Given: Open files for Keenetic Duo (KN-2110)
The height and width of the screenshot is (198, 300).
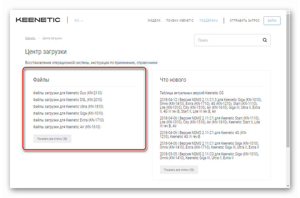Looking at the screenshot, I should click(68, 93).
